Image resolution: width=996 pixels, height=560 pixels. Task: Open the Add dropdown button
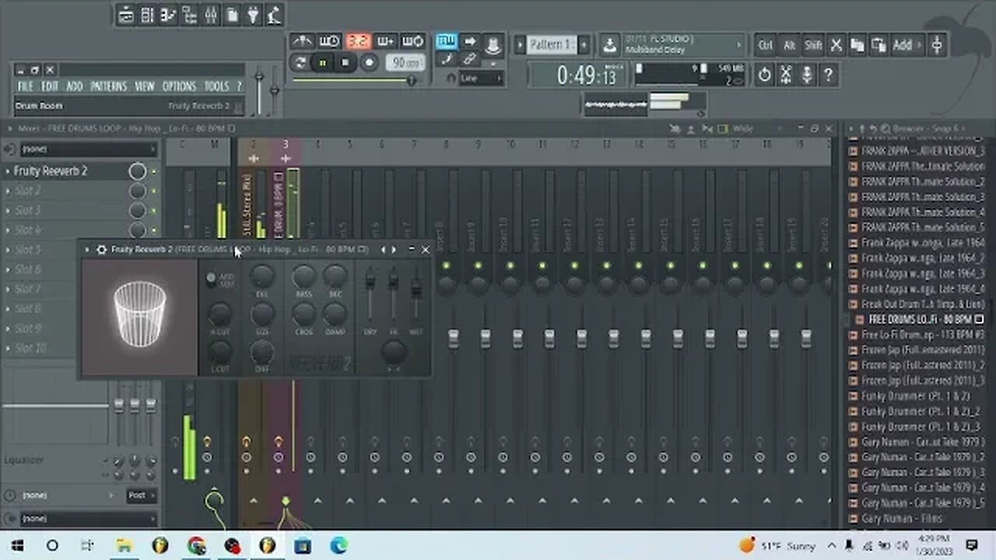coord(907,46)
